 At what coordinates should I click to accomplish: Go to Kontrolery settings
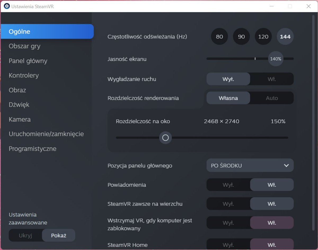[x=24, y=75]
